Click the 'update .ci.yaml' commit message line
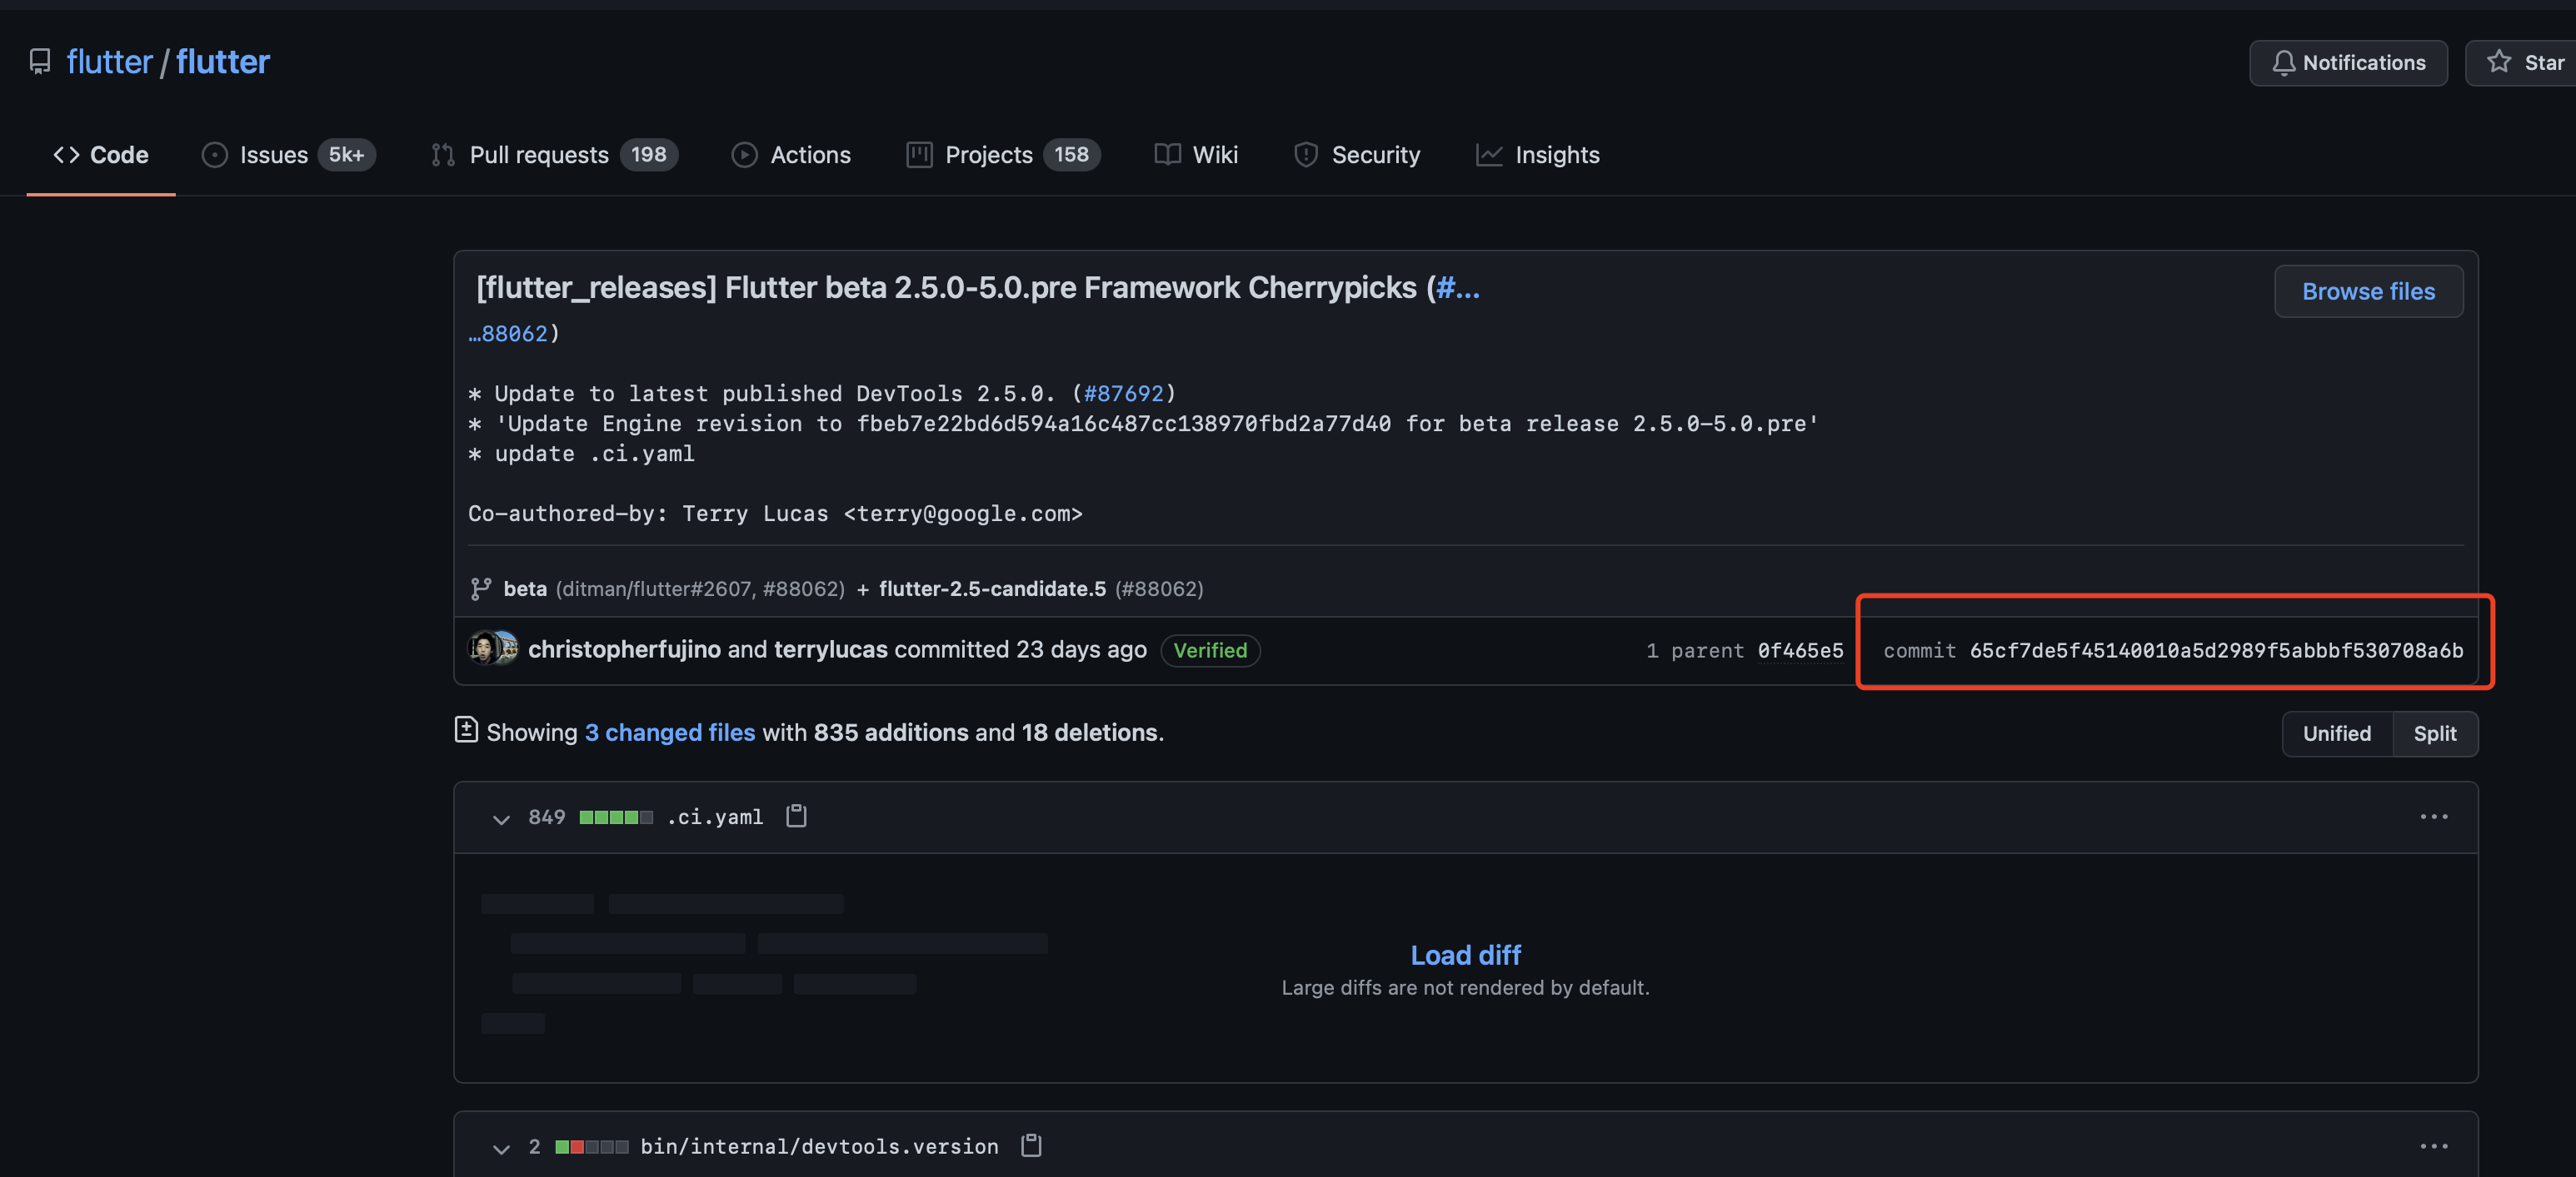 click(581, 453)
